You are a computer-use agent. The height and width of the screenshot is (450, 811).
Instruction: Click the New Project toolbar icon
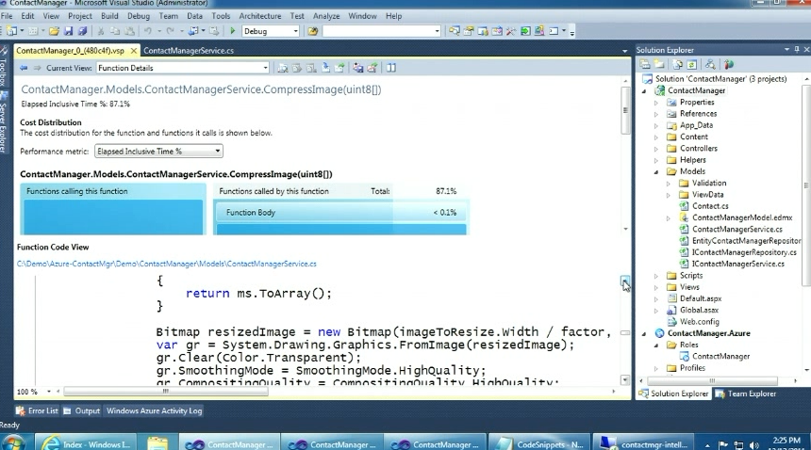pos(11,31)
